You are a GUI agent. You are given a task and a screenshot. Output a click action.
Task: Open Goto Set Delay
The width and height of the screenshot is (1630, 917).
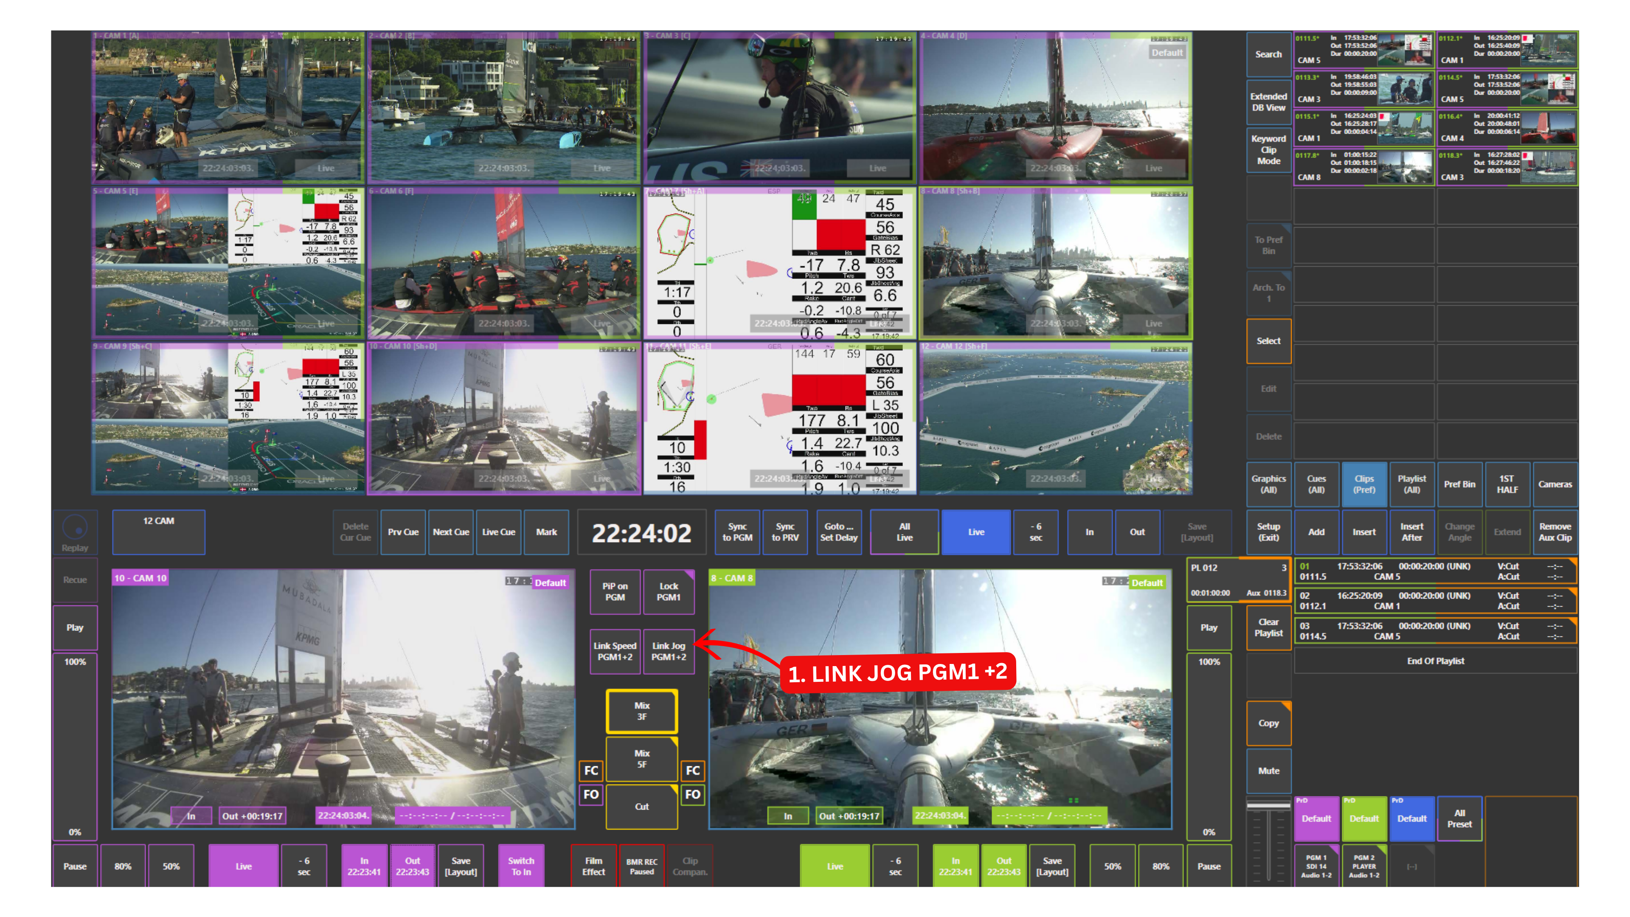[x=838, y=532]
